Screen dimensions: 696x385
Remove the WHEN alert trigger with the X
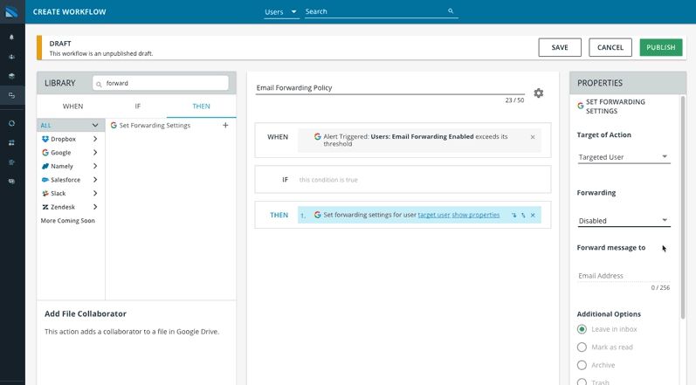pos(533,137)
